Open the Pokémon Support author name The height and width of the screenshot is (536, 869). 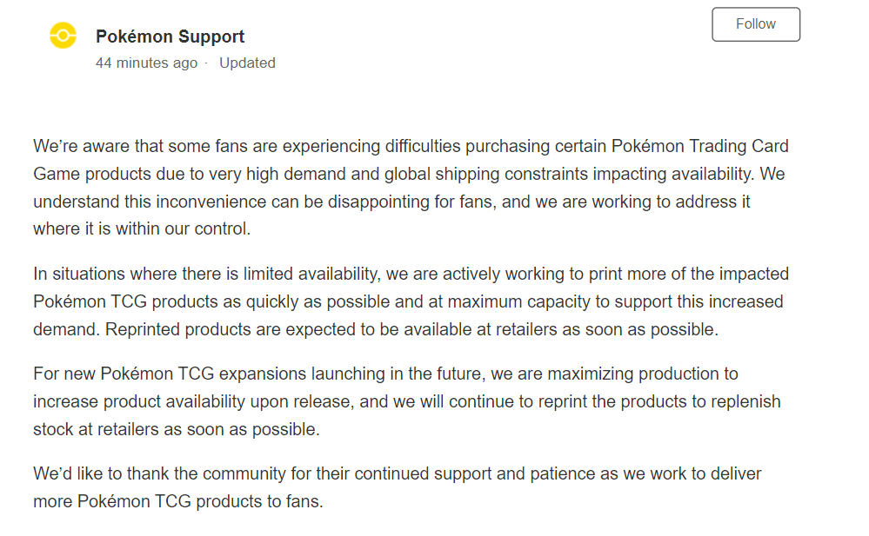170,36
